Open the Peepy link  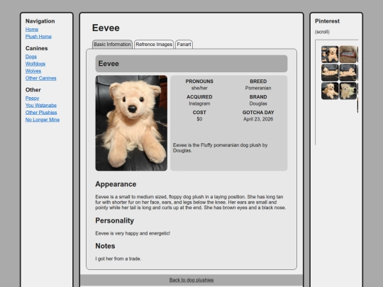tap(32, 98)
